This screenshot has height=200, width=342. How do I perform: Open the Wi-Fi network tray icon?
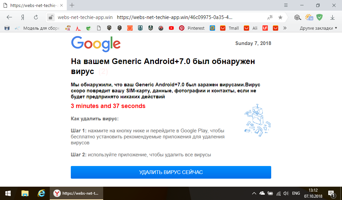[279, 193]
